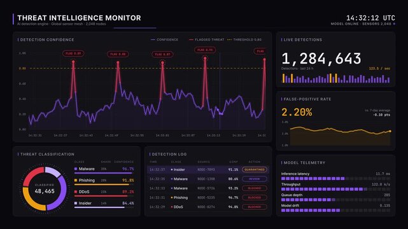Click the Model drift value 0.135
The height and width of the screenshot is (229, 408).
click(x=385, y=205)
